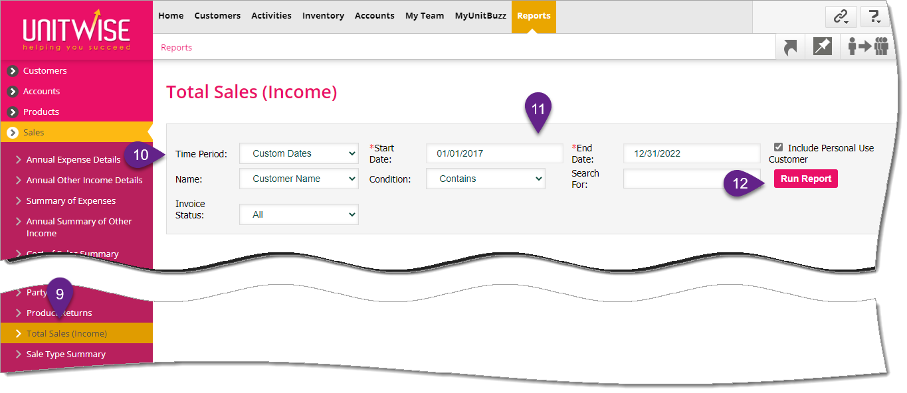This screenshot has height=393, width=907.
Task: Open Annual Expense Details report
Action: pos(73,159)
